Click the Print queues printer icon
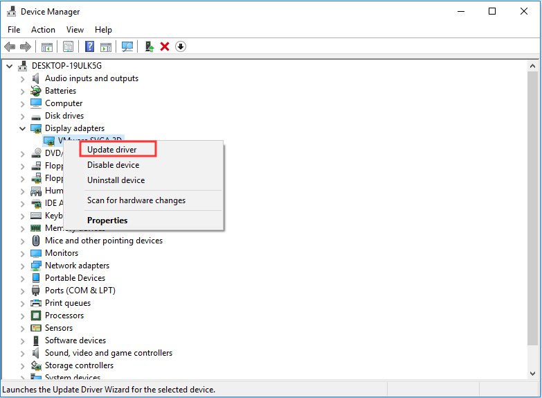Viewport: 542px width, 398px height. 36,303
